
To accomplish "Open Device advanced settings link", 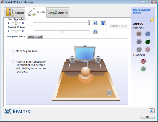I will pyautogui.click(x=142, y=11).
